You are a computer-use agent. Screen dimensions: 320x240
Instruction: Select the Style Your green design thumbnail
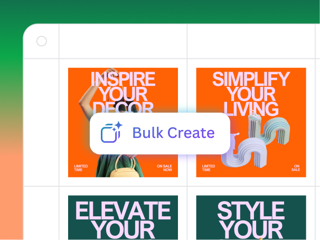[251, 217]
